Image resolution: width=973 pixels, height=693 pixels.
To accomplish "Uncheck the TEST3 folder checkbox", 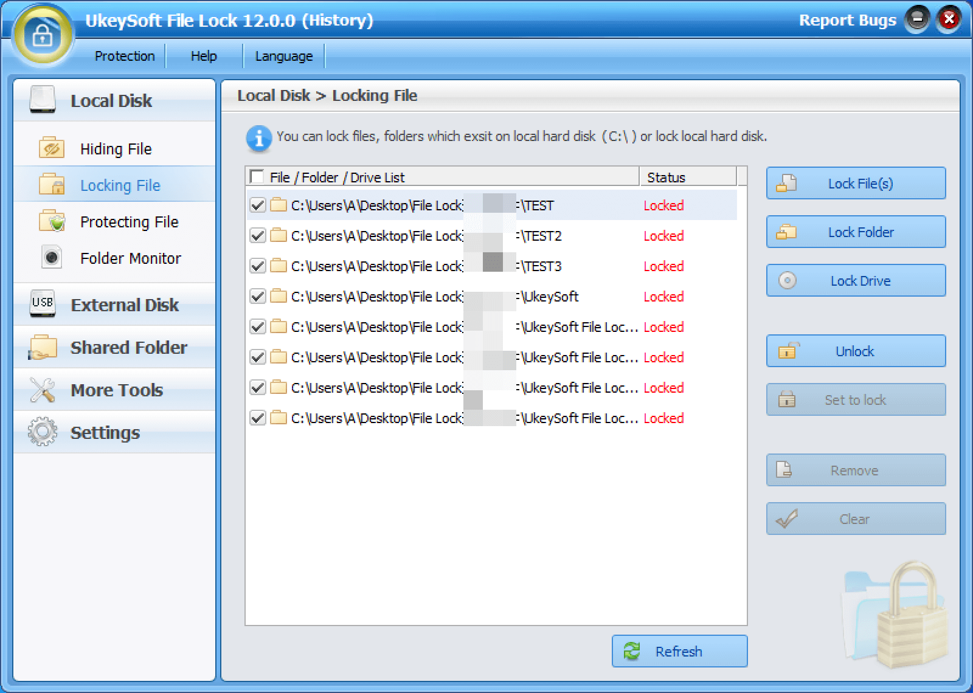I will click(x=258, y=266).
